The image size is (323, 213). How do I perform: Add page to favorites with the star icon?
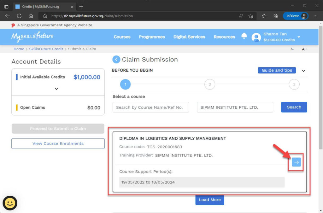pos(251,15)
